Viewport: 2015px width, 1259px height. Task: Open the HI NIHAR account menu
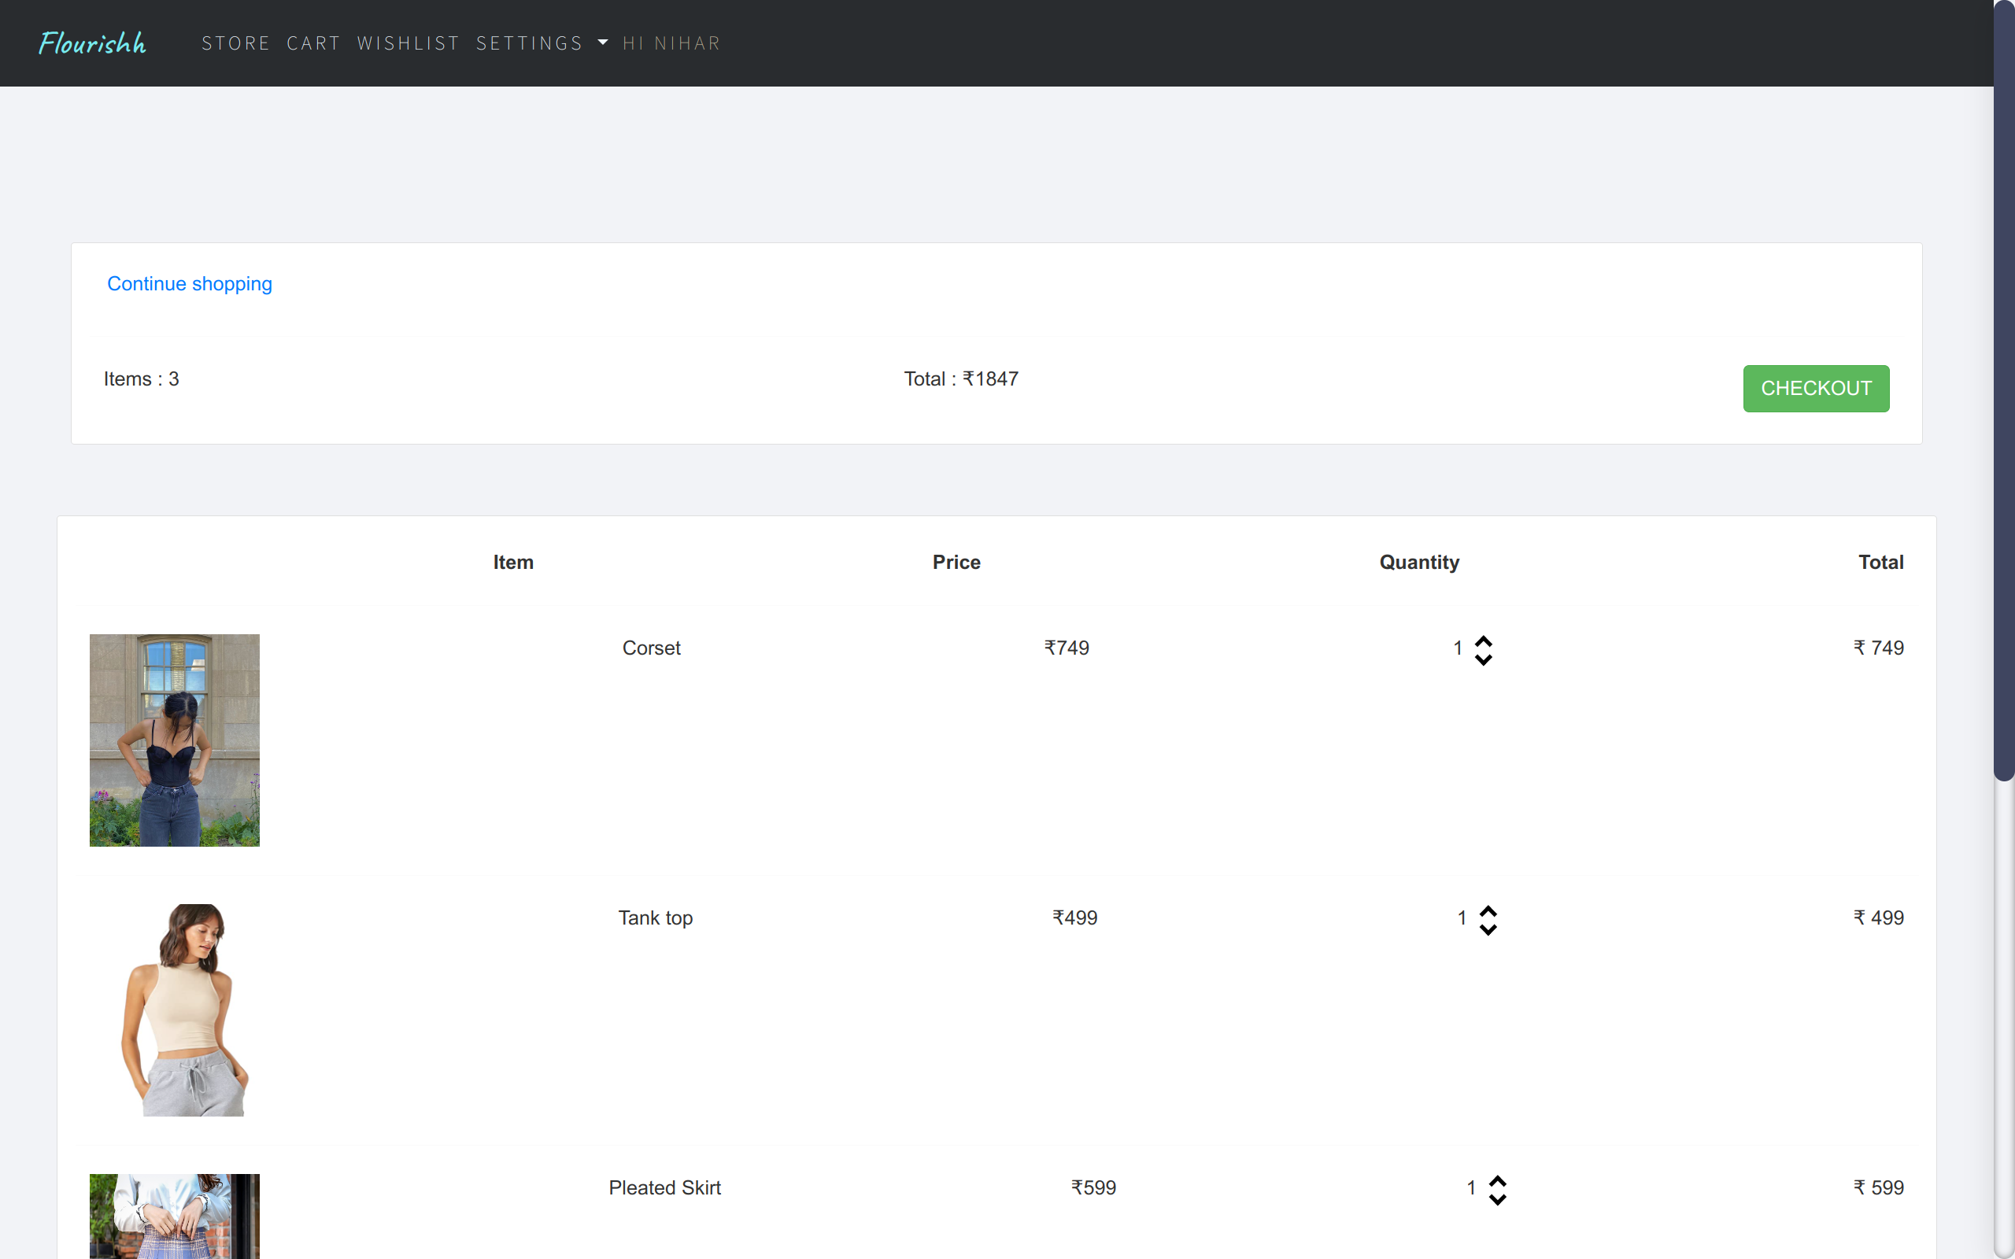[x=671, y=42]
